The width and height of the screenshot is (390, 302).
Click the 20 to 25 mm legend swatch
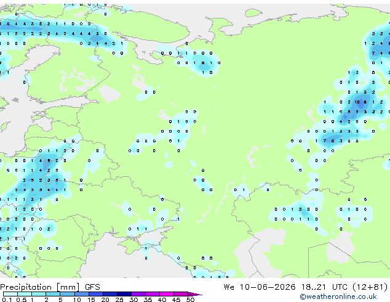[109, 294]
